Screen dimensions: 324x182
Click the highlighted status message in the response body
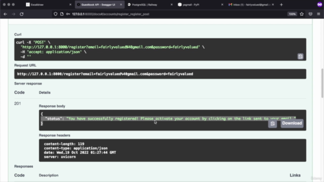(x=168, y=119)
